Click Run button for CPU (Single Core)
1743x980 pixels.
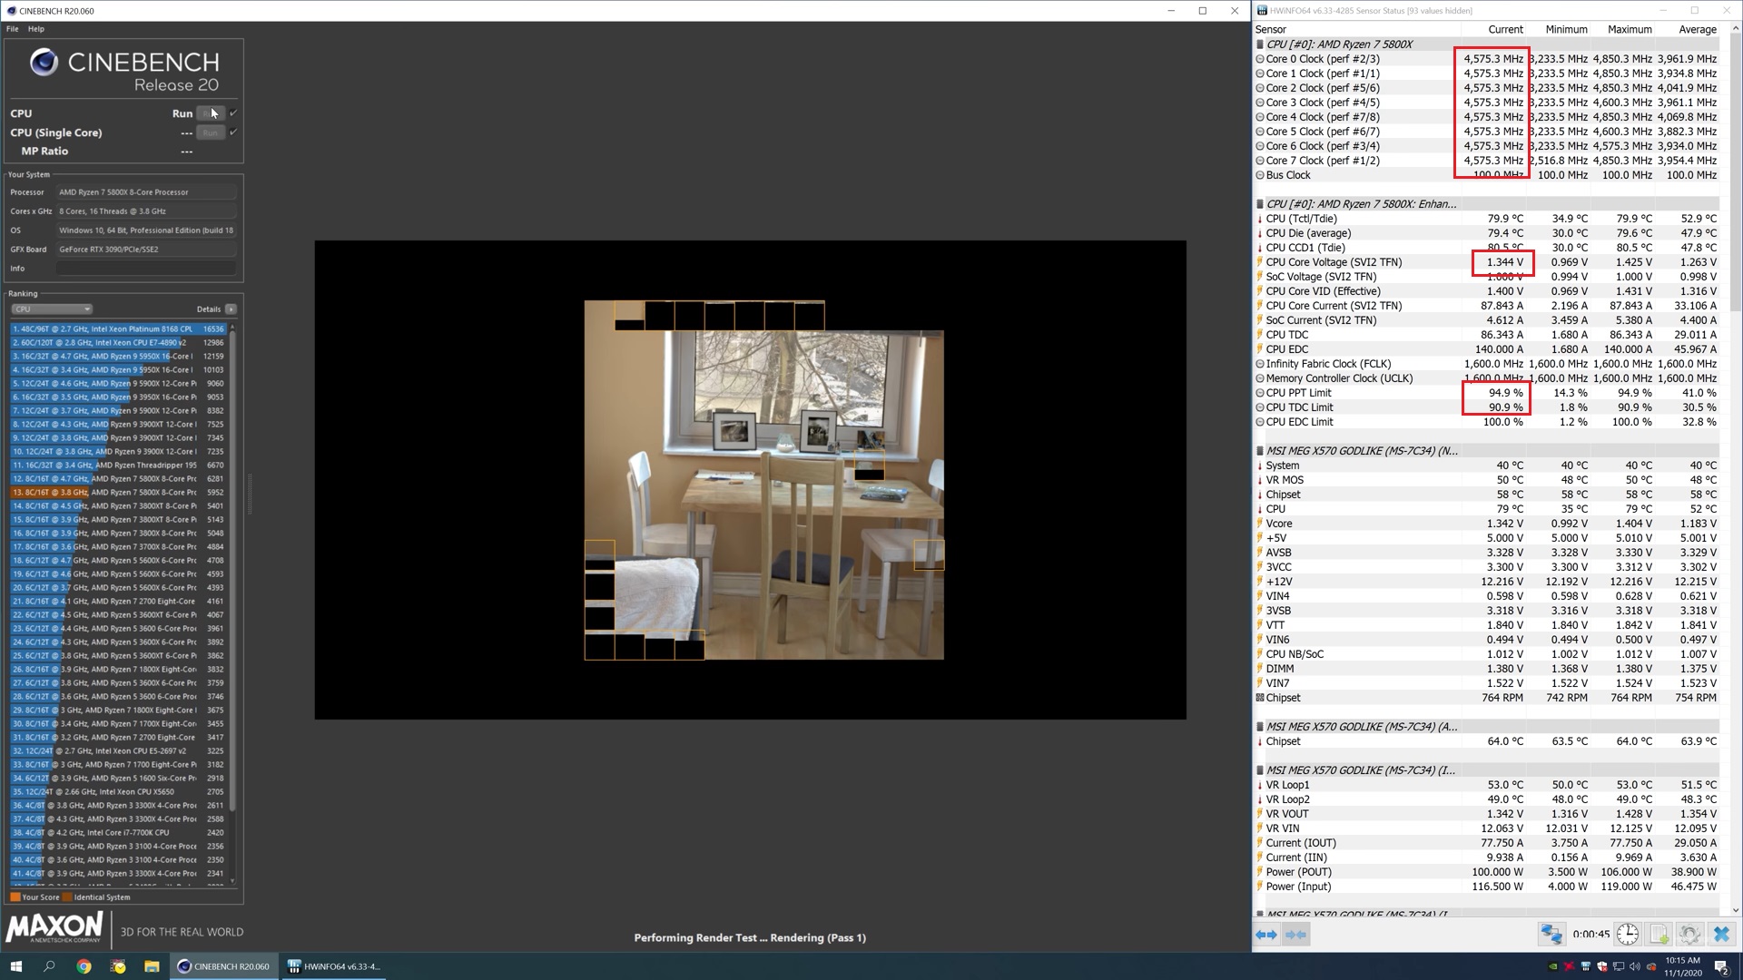click(211, 132)
